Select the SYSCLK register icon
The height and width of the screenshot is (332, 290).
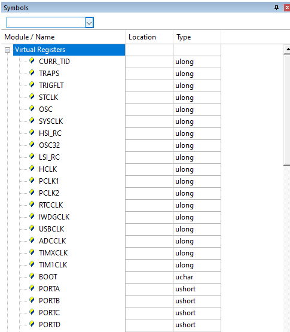click(32, 120)
